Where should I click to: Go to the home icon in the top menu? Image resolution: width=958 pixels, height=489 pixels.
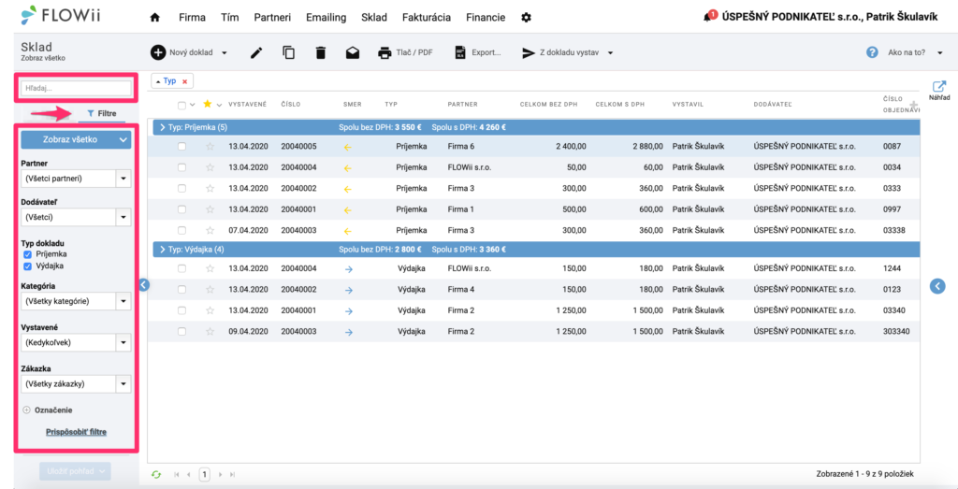tap(154, 18)
